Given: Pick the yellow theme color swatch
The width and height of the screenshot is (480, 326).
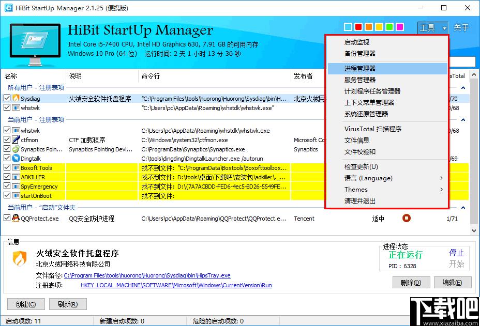Looking at the screenshot, I should [x=379, y=27].
